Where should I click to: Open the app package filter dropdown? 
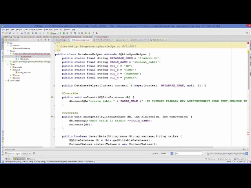227,154
